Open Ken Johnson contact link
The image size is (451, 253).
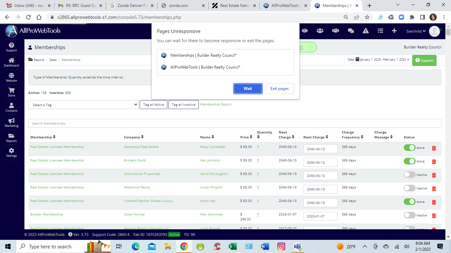pyautogui.click(x=210, y=160)
